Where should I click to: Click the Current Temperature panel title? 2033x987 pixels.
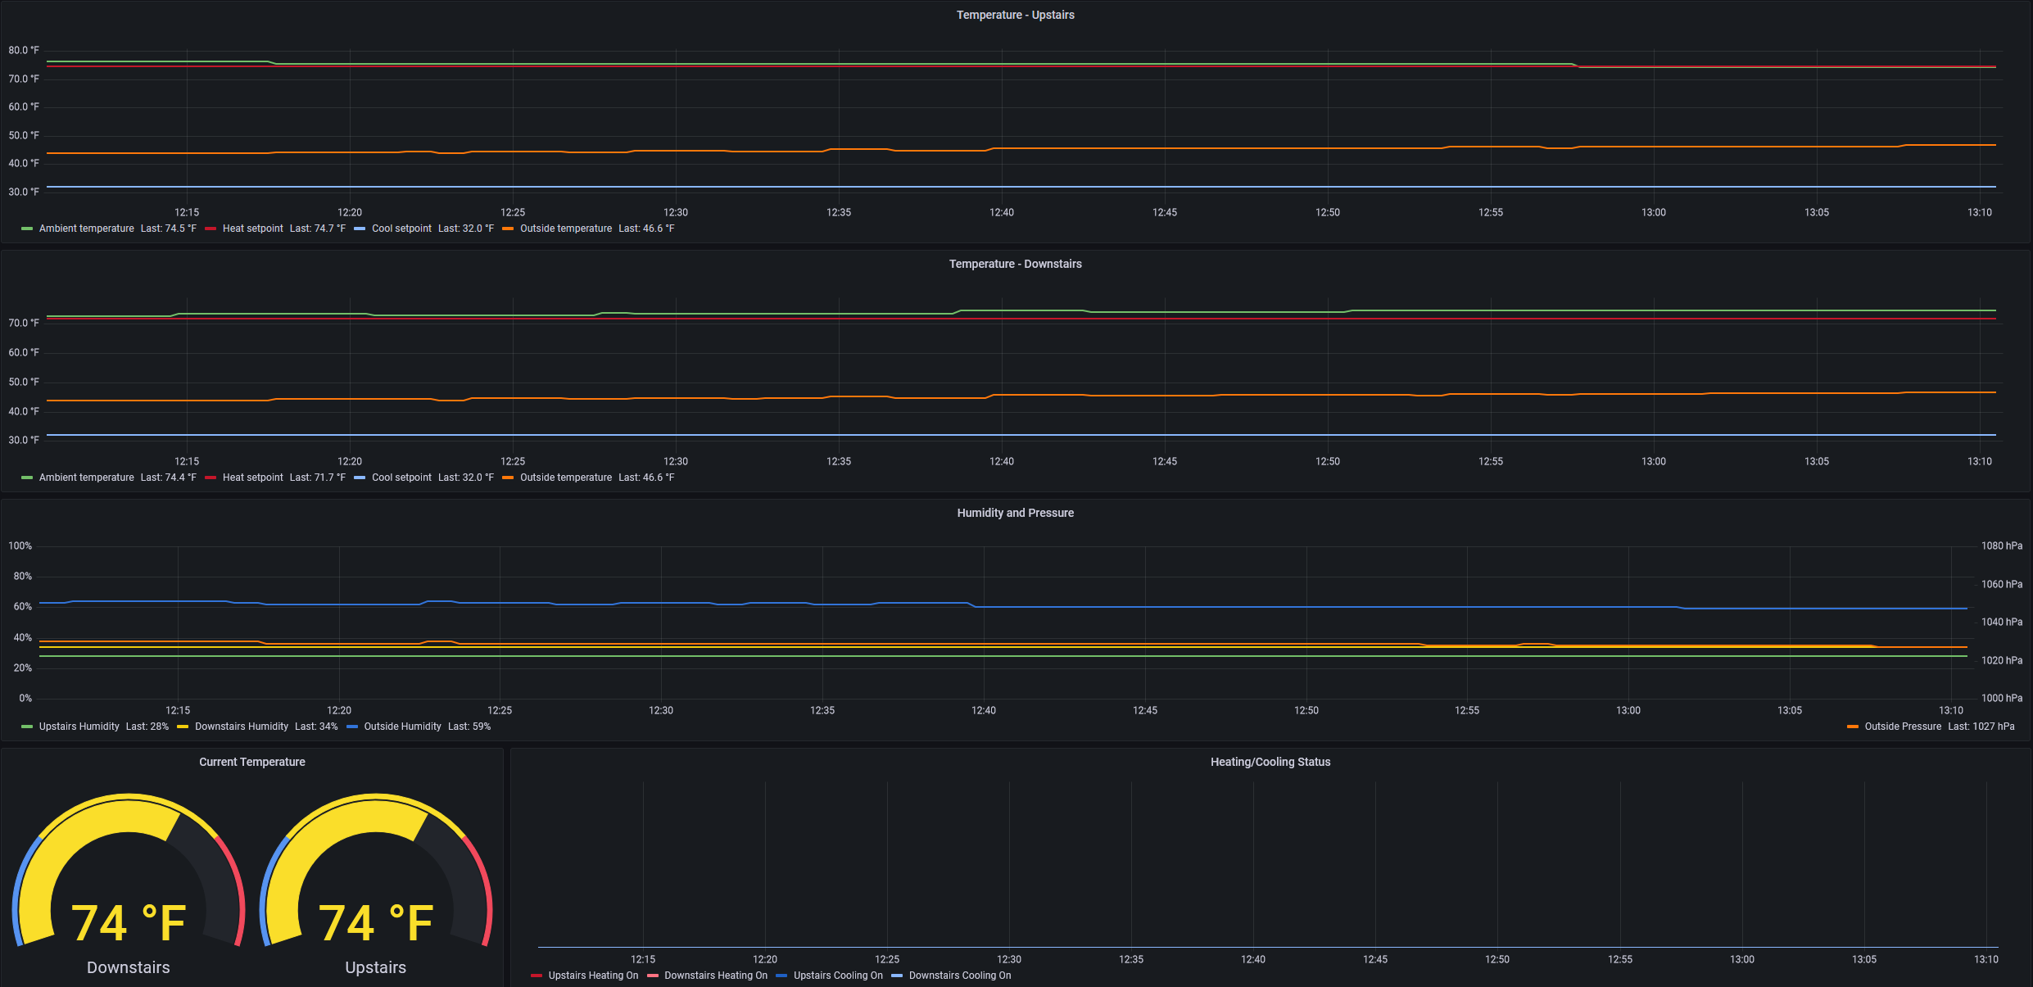[251, 762]
